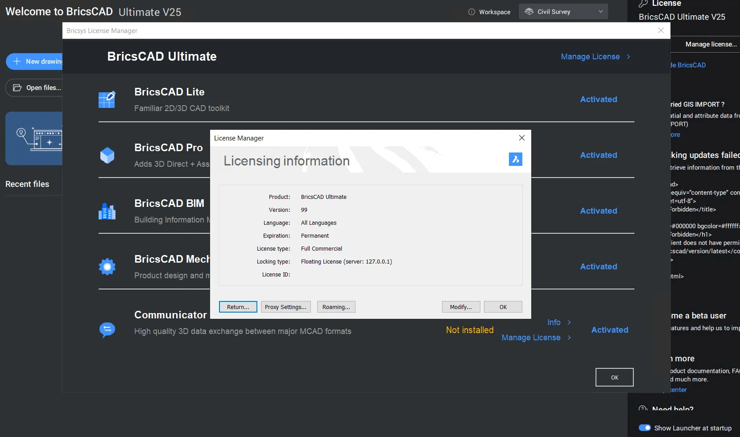Click the Not installed status text
The width and height of the screenshot is (740, 437).
pos(470,330)
